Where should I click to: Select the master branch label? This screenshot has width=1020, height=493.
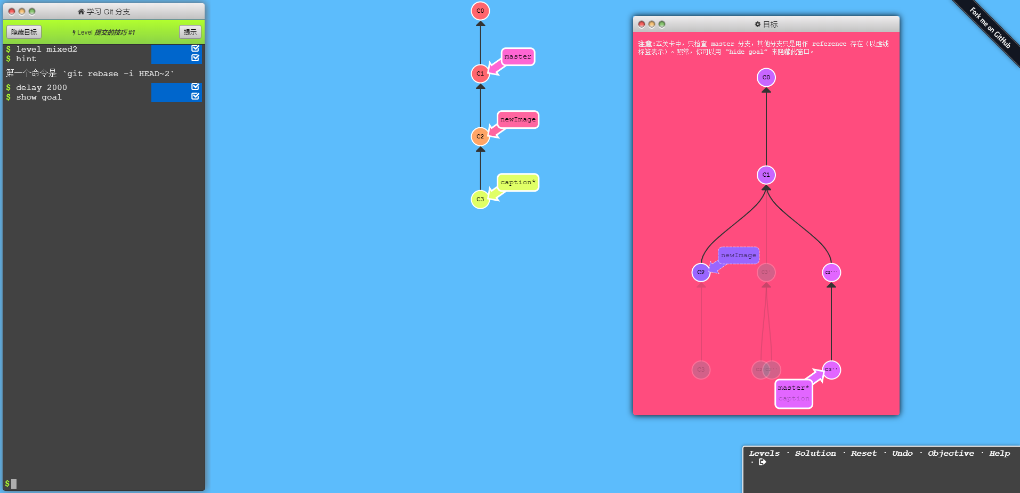point(517,56)
